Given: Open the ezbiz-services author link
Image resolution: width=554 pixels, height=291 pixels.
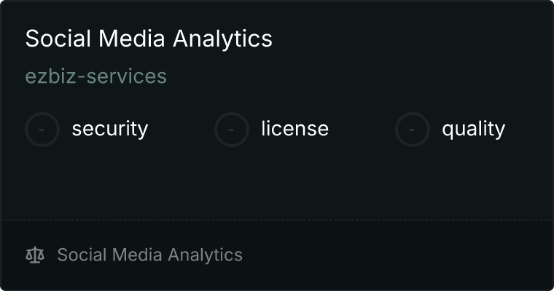Looking at the screenshot, I should pyautogui.click(x=96, y=76).
